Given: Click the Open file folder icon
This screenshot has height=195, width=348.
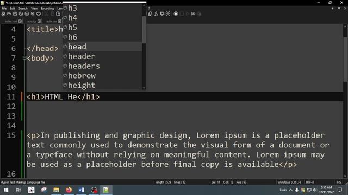Looking at the screenshot, I should (x=9, y=14).
